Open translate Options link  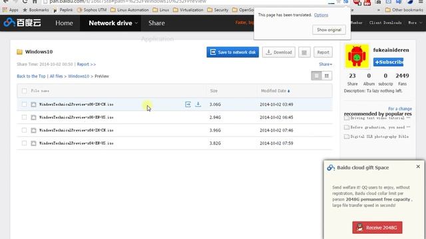(321, 15)
